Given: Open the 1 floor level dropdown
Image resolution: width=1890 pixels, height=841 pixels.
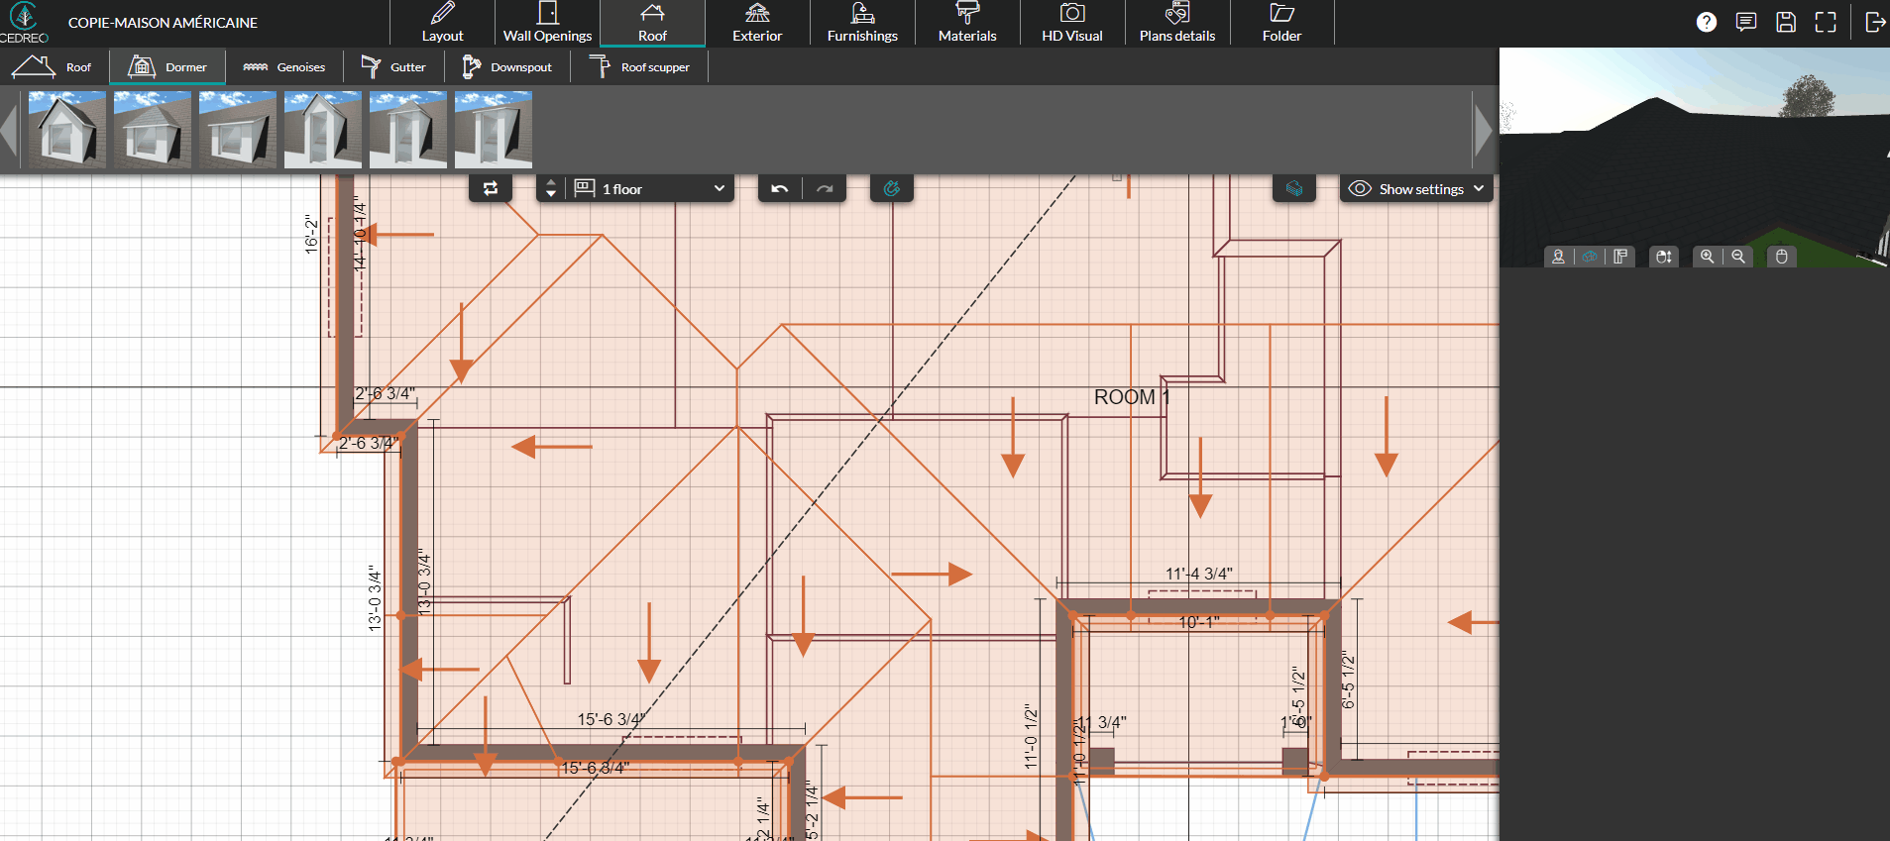Looking at the screenshot, I should 651,188.
